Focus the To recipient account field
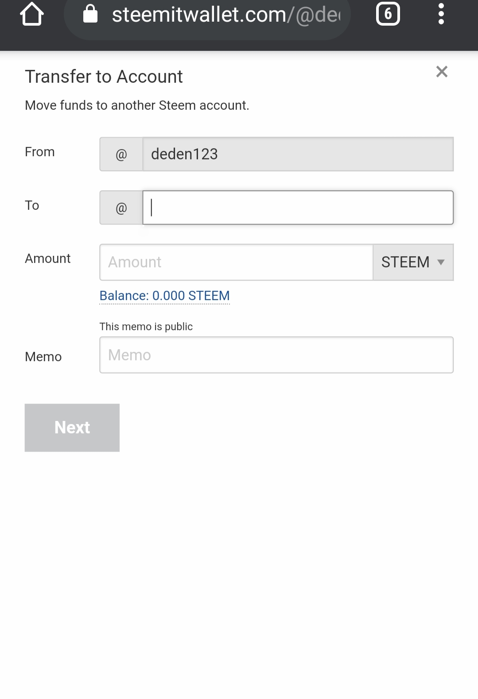 point(298,208)
